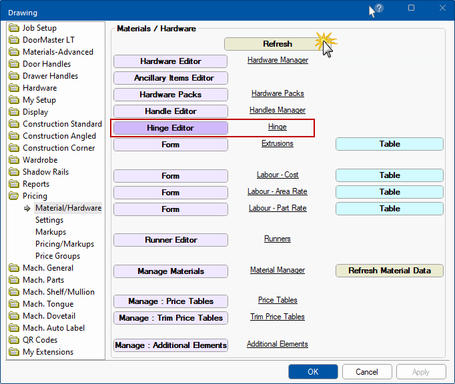Viewport: 455px width, 384px height.
Task: Click the Mach. Tongue folder icon
Action: click(13, 303)
